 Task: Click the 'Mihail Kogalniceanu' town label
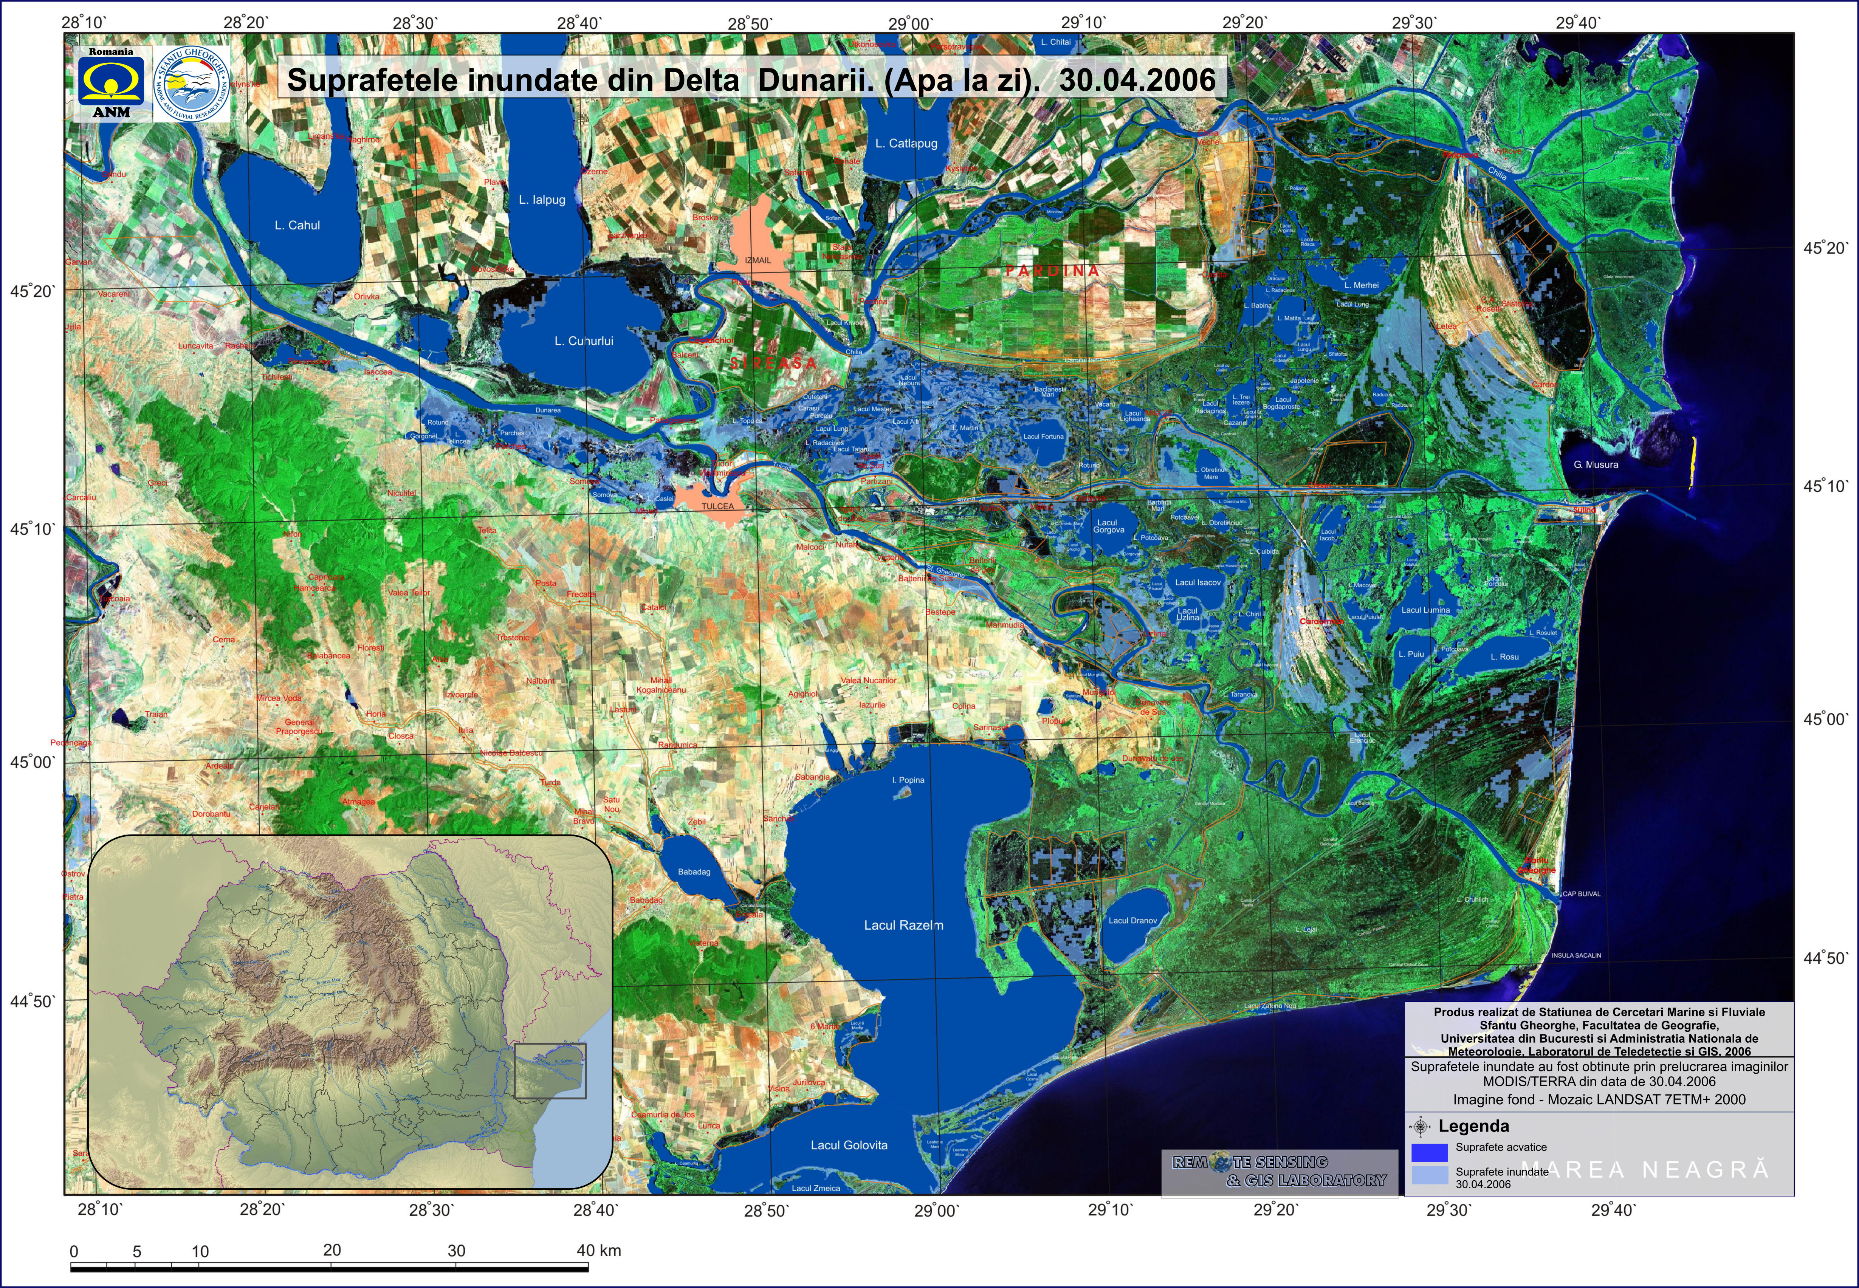click(661, 685)
